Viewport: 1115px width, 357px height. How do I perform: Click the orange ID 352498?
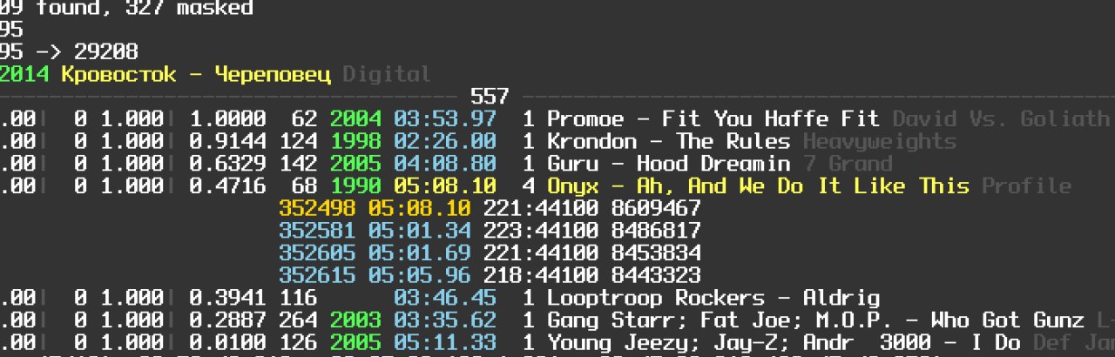pyautogui.click(x=317, y=208)
